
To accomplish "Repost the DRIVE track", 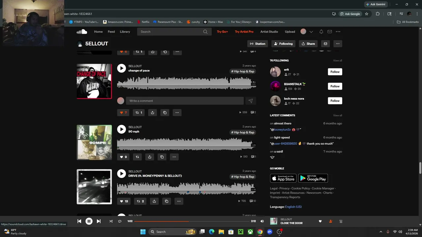I will 140,201.
